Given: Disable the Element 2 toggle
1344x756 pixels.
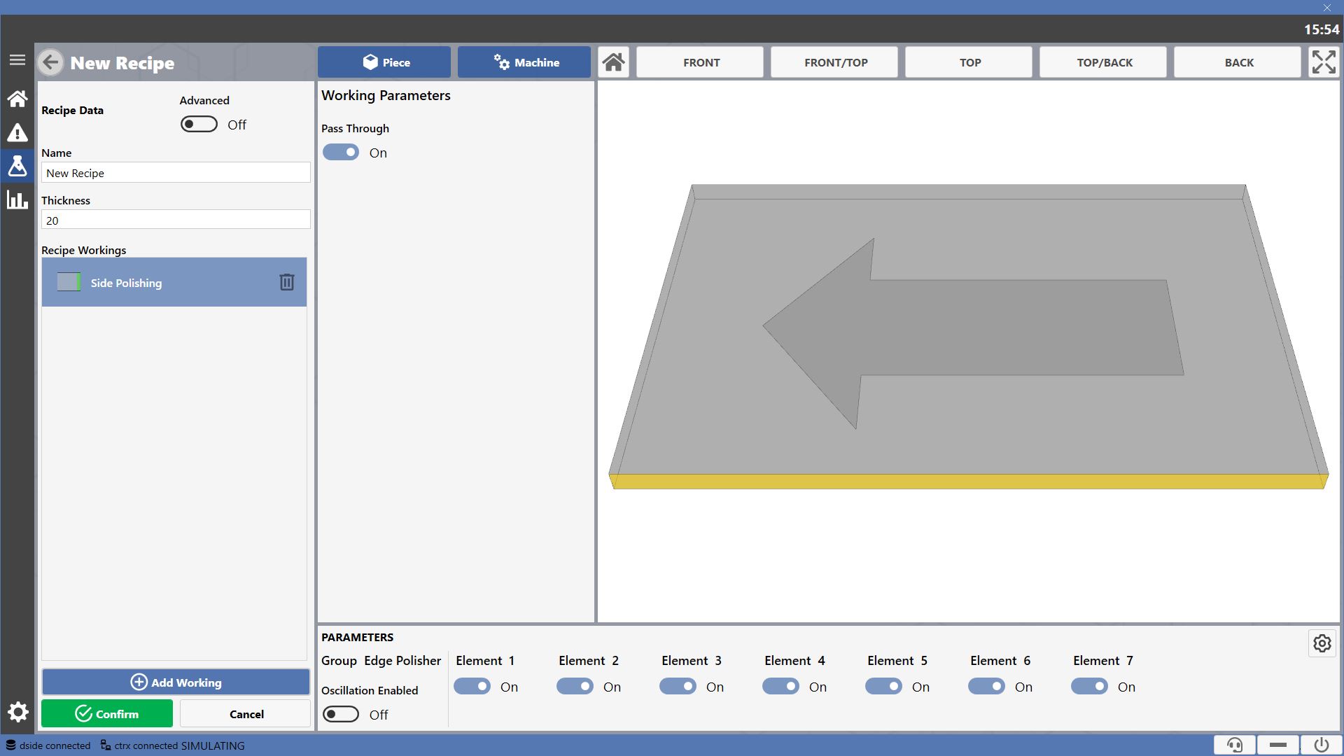Looking at the screenshot, I should pyautogui.click(x=575, y=686).
